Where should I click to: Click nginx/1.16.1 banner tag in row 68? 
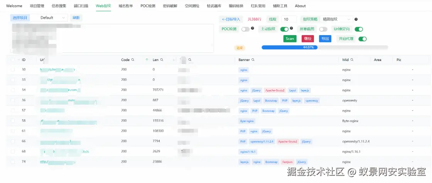pos(248,152)
